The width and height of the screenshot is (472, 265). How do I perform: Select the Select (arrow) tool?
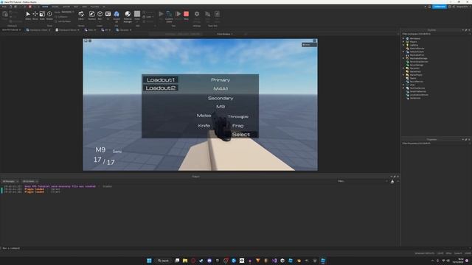pyautogui.click(x=28, y=15)
